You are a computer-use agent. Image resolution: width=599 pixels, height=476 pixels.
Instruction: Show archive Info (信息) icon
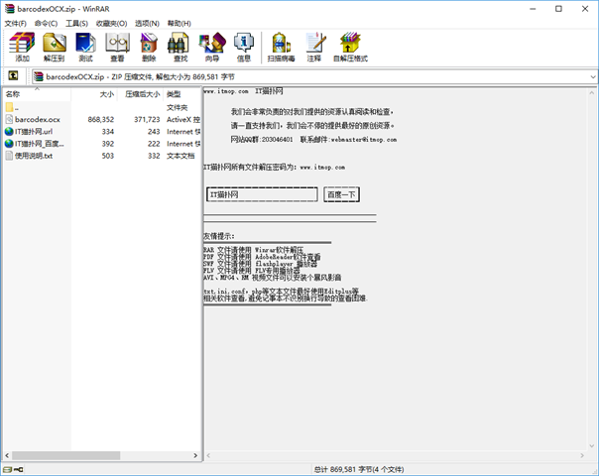[x=243, y=47]
